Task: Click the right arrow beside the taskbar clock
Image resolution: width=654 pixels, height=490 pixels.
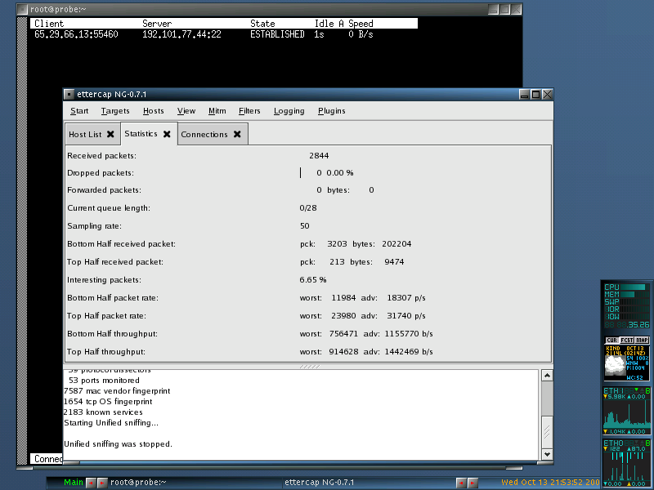Action: tap(473, 483)
